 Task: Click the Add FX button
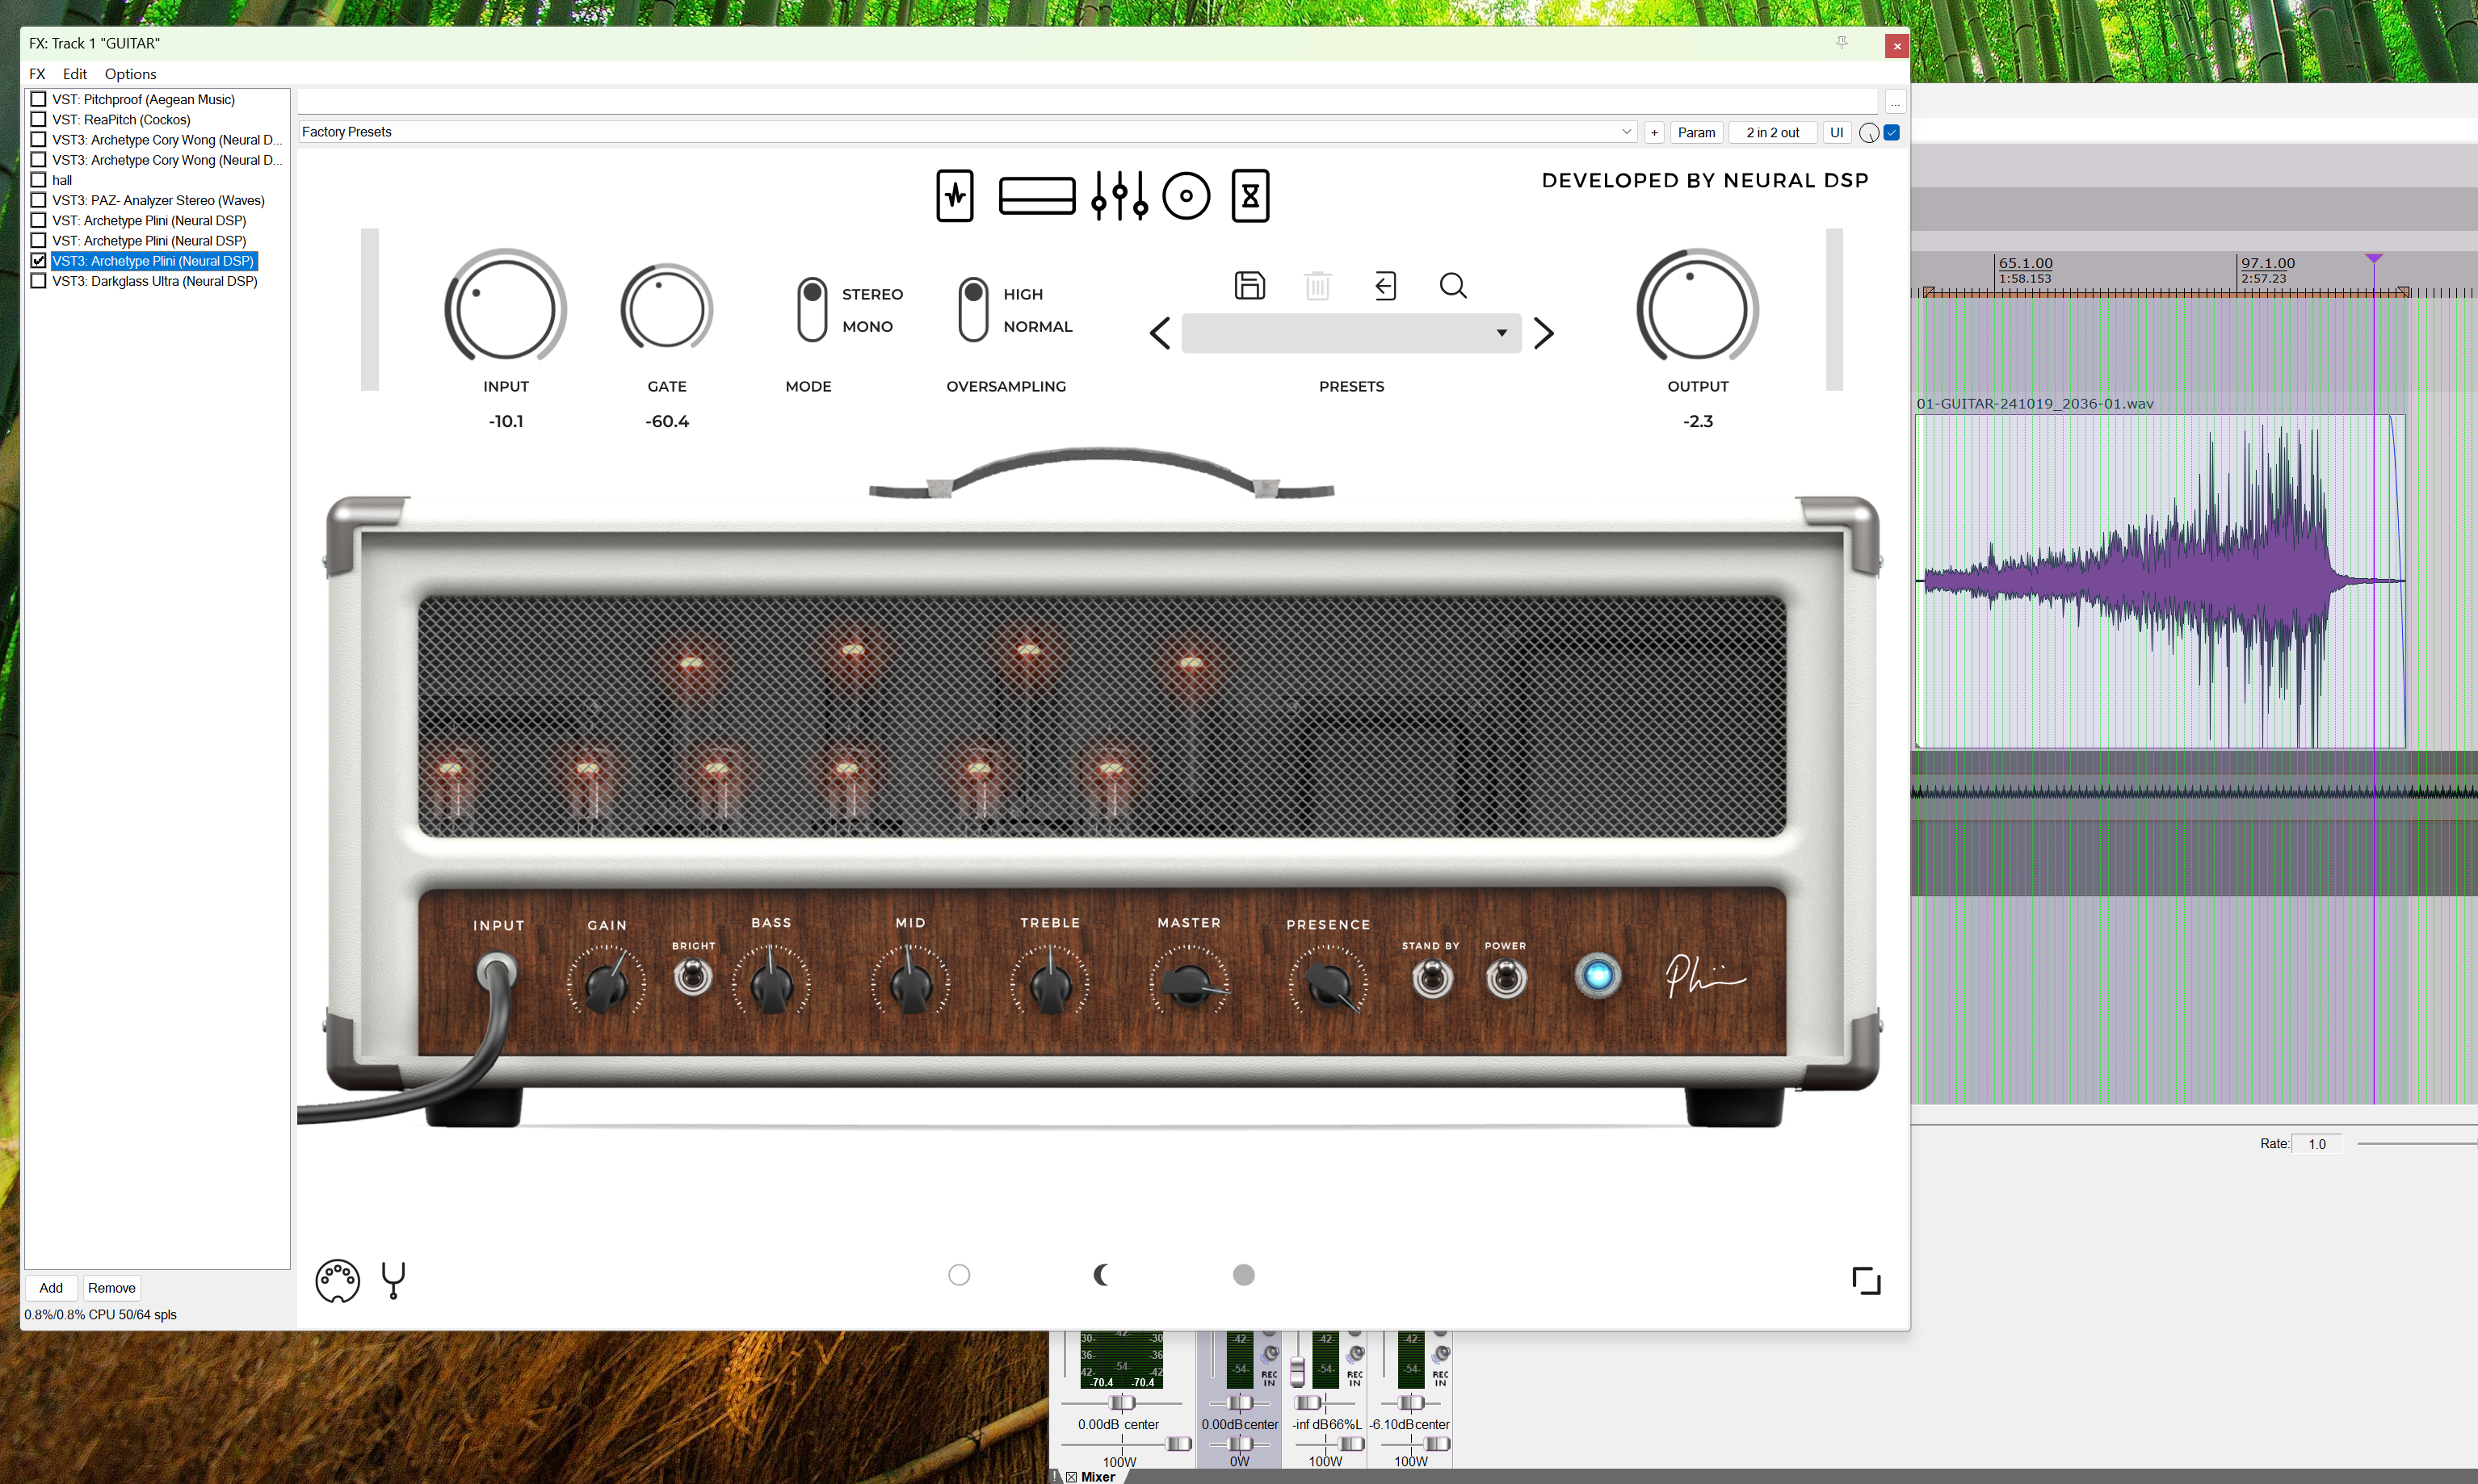[51, 1288]
